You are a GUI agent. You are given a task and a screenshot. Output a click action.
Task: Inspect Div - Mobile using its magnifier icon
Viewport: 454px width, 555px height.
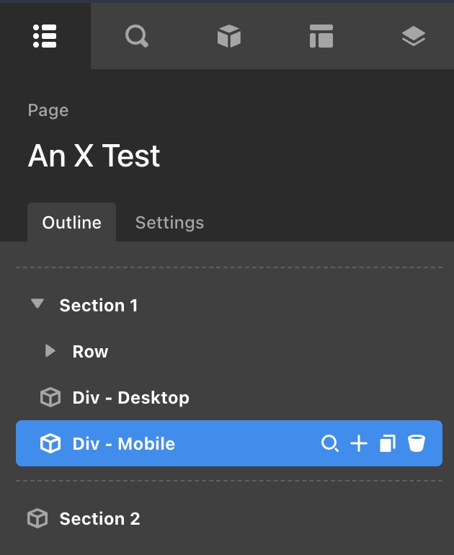click(x=329, y=443)
